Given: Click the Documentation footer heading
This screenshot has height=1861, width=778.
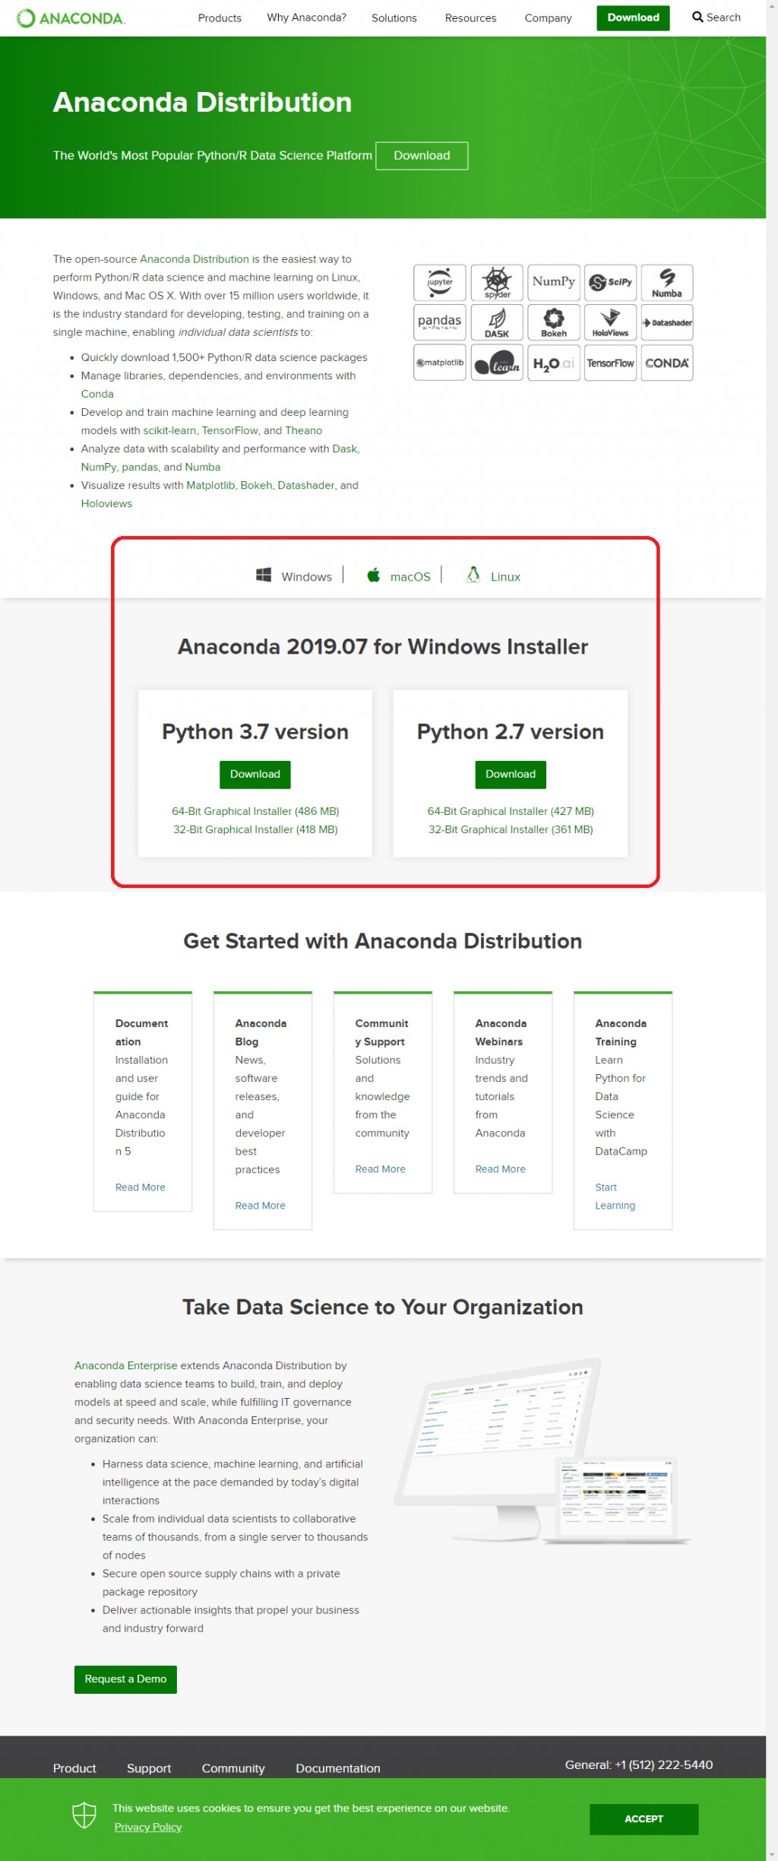Looking at the screenshot, I should (x=338, y=1768).
